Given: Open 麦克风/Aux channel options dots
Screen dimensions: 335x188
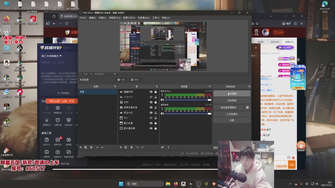Looking at the screenshot, I should pos(162,95).
